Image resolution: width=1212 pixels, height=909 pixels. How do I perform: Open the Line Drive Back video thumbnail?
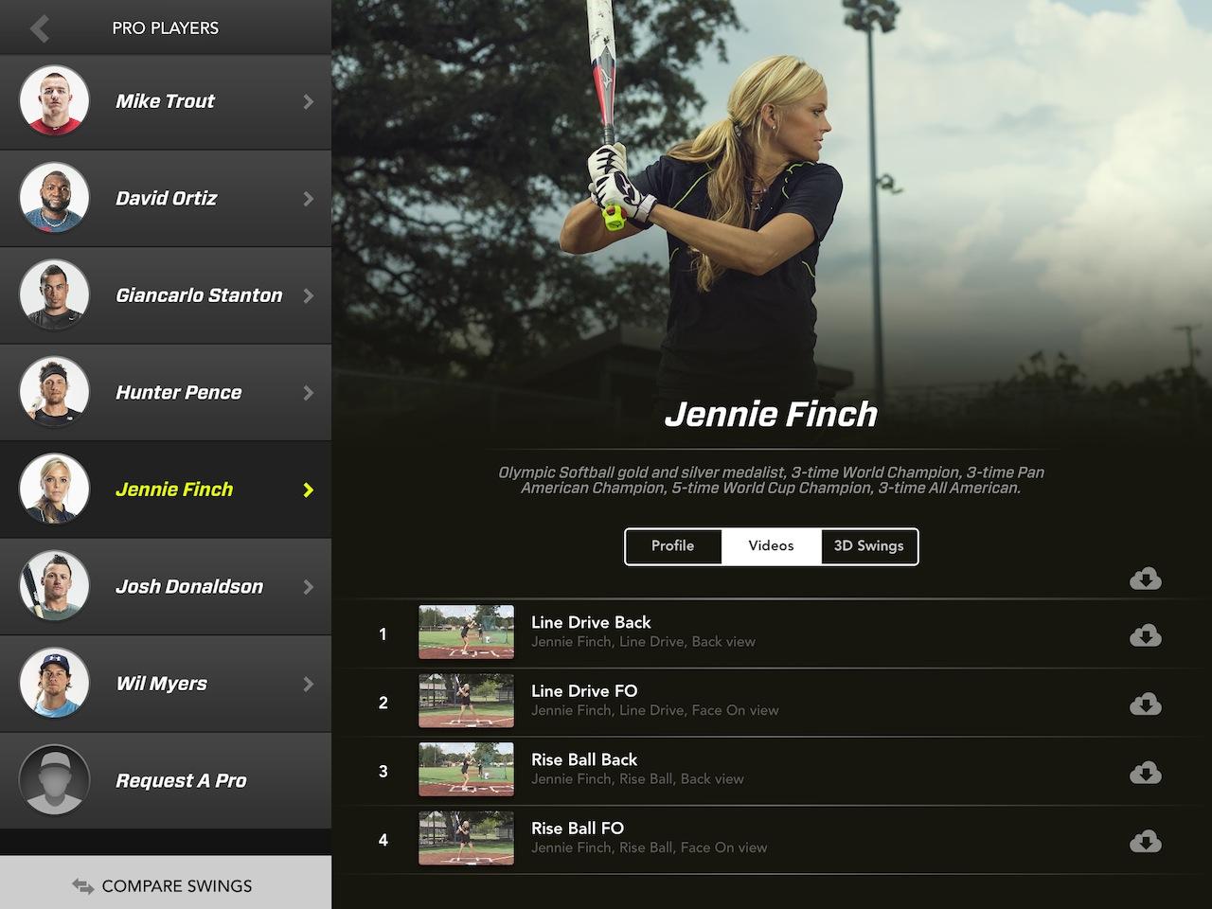[466, 633]
